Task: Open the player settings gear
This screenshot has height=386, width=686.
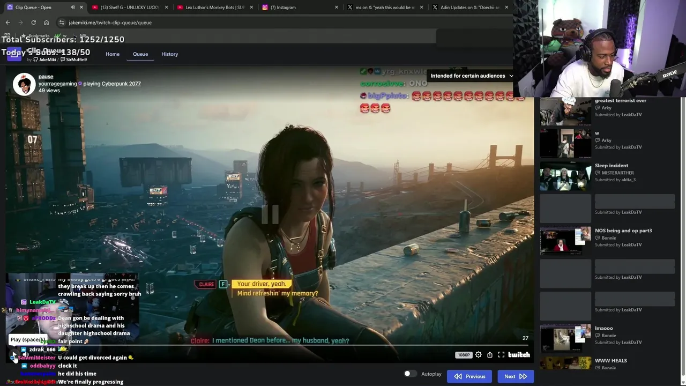Action: (478, 354)
